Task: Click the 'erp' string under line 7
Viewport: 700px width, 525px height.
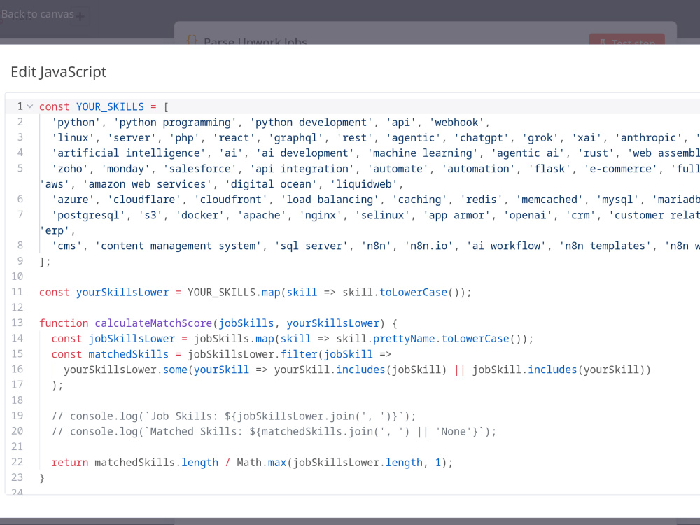Action: pyautogui.click(x=55, y=231)
